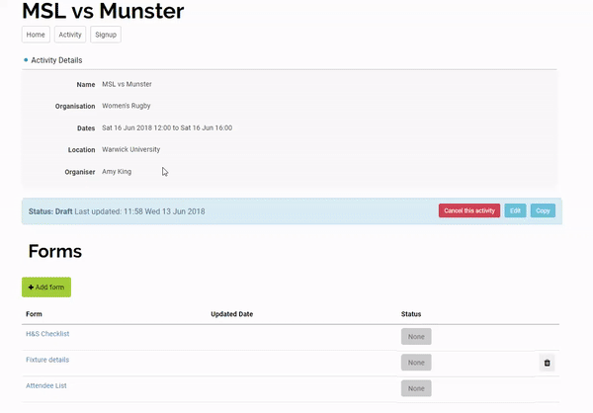Viewport: 593px width, 413px height.
Task: Add a new form
Action: point(46,288)
